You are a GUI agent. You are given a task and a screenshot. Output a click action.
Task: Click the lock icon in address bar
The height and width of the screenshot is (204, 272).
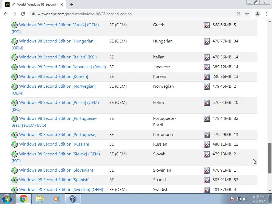click(33, 14)
